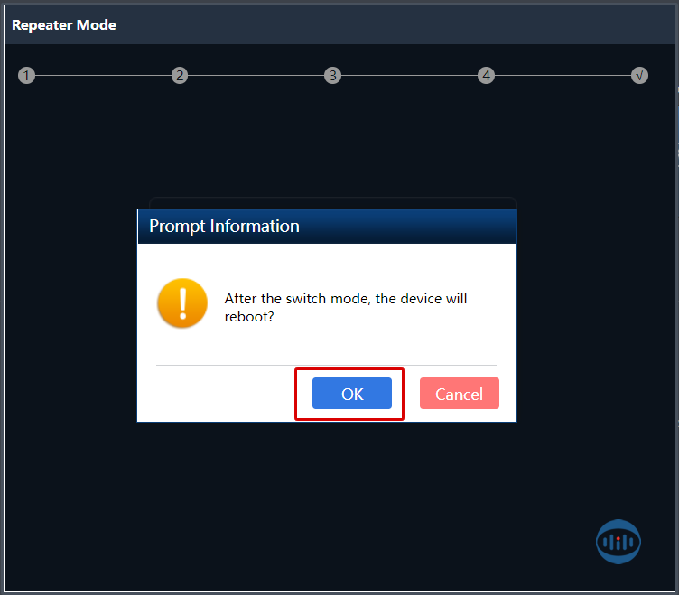
Task: Click the hidden panel edge above the dialog
Action: tap(331, 202)
